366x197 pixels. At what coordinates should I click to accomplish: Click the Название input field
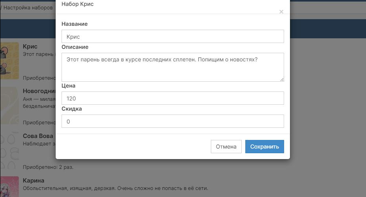(172, 36)
